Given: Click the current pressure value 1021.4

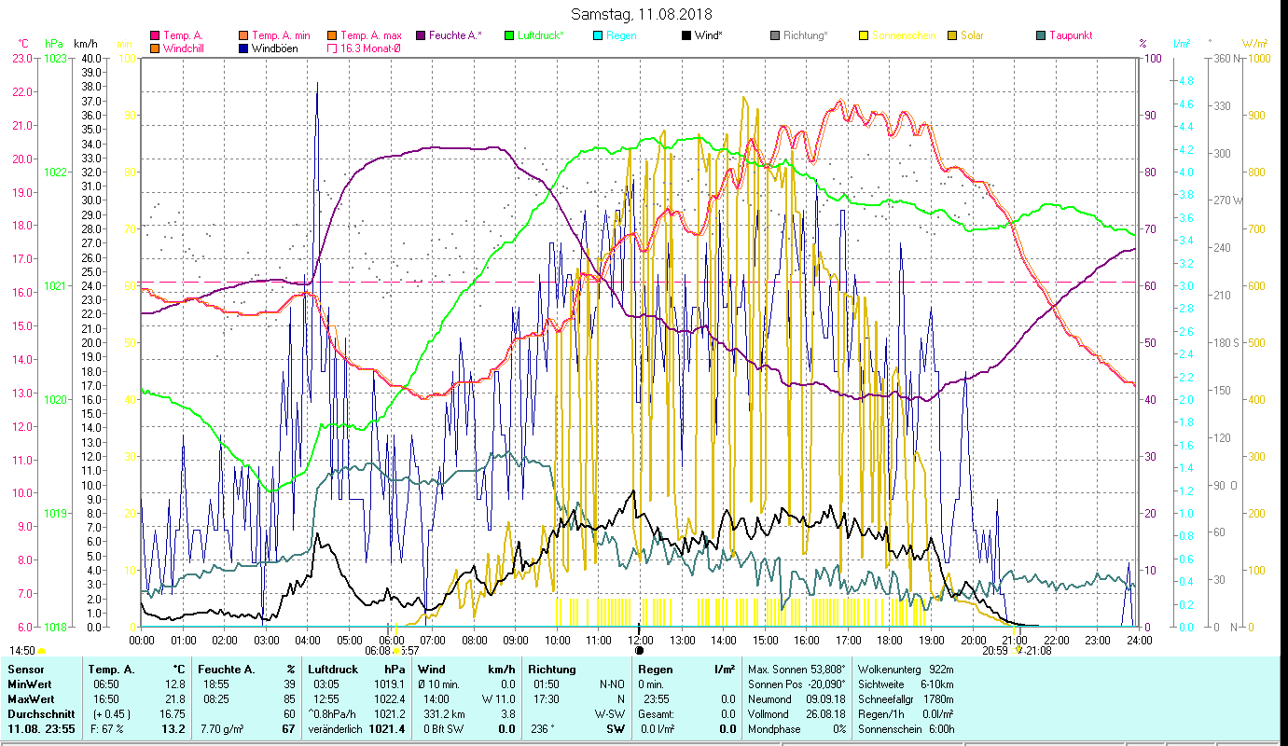Looking at the screenshot, I should (x=387, y=729).
